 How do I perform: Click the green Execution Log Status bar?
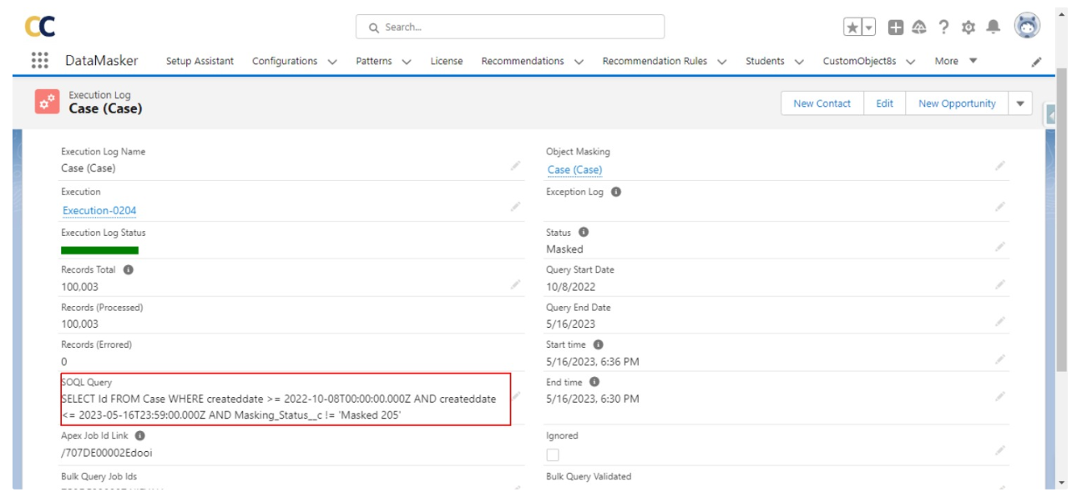pyautogui.click(x=99, y=249)
